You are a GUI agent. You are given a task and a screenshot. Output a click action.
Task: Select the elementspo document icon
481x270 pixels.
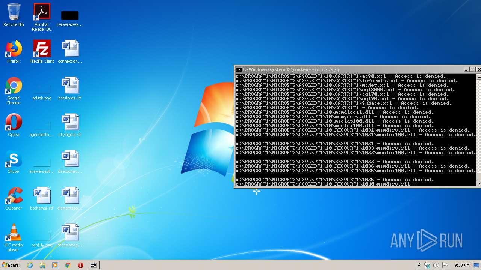pyautogui.click(x=70, y=199)
